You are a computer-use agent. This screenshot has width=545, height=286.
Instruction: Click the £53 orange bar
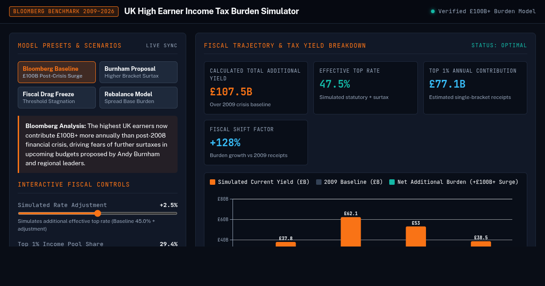[416, 237]
